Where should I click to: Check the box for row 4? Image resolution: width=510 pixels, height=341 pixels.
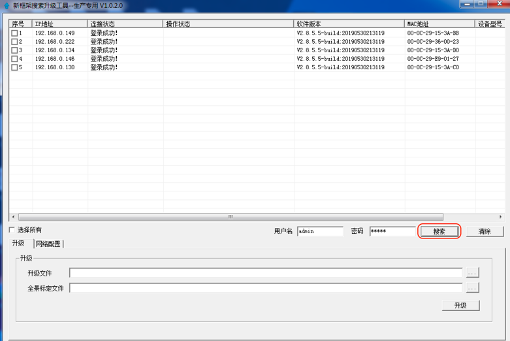[x=14, y=59]
